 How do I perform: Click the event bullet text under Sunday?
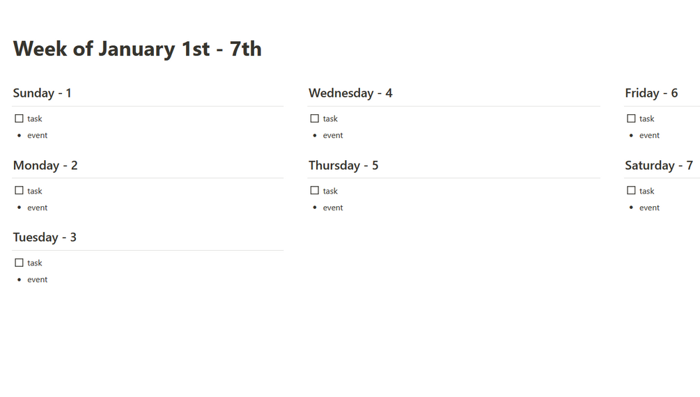coord(37,135)
